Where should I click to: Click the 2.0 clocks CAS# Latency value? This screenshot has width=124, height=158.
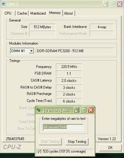(x=69, y=81)
